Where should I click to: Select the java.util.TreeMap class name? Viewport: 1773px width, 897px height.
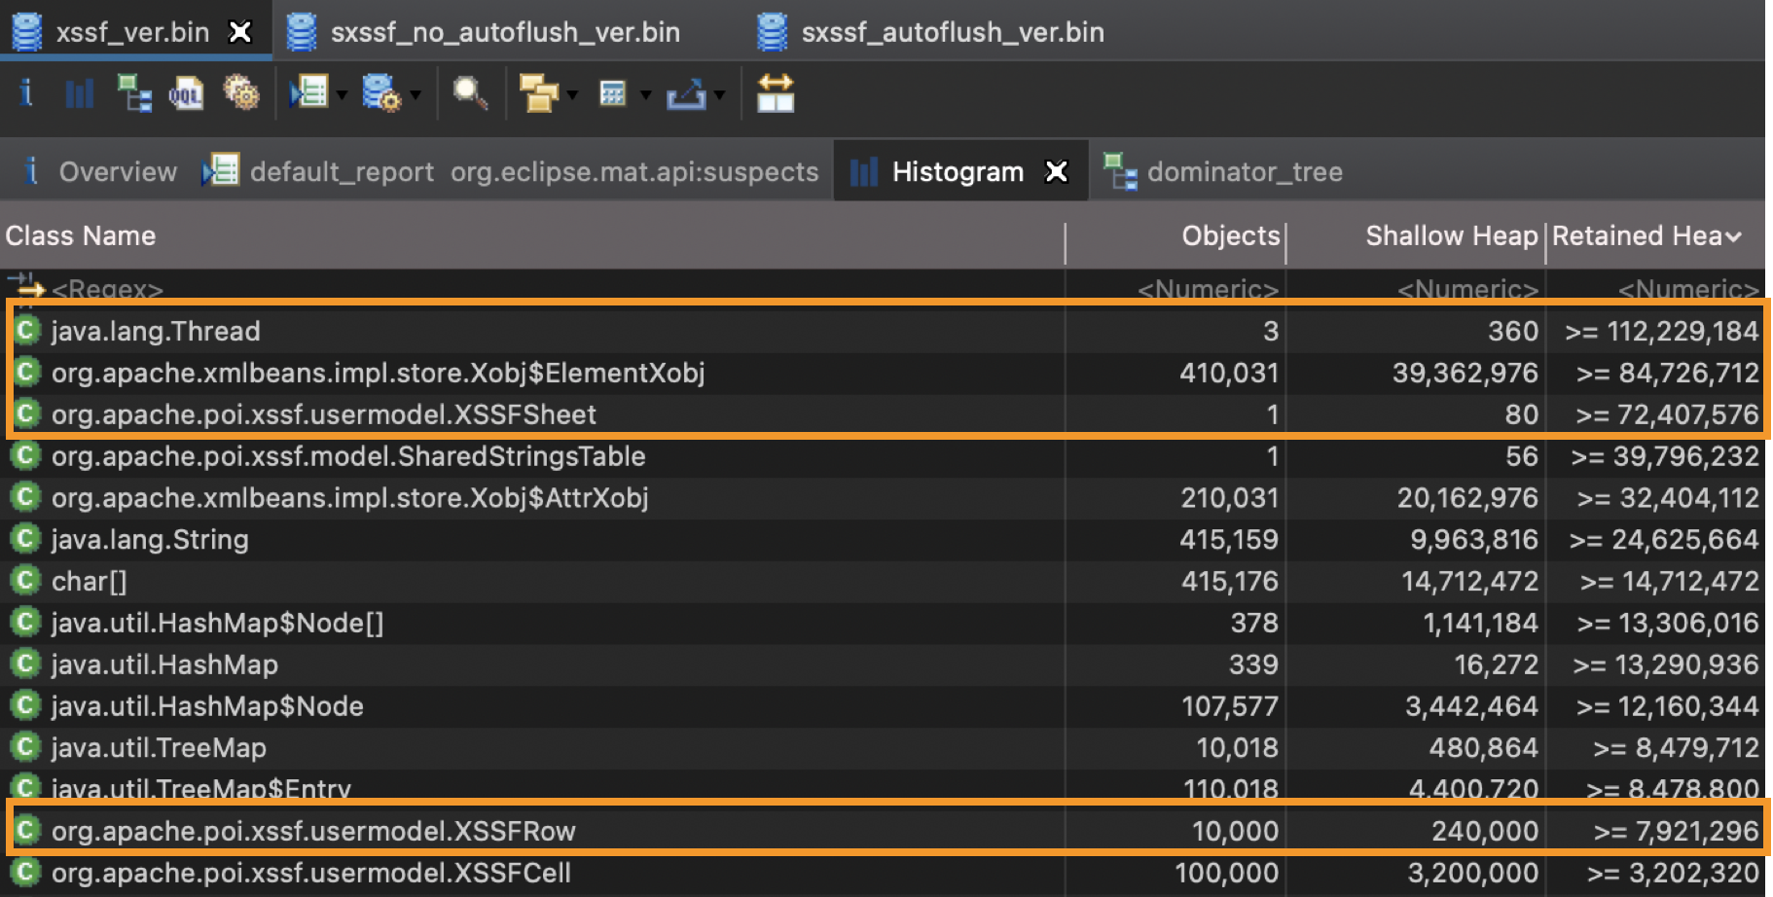pyautogui.click(x=159, y=748)
